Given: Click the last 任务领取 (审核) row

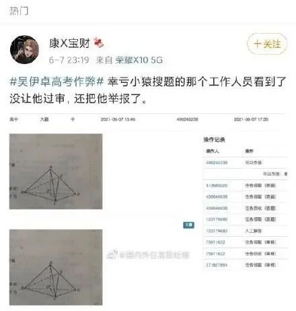Looking at the screenshot, I should [246, 265].
